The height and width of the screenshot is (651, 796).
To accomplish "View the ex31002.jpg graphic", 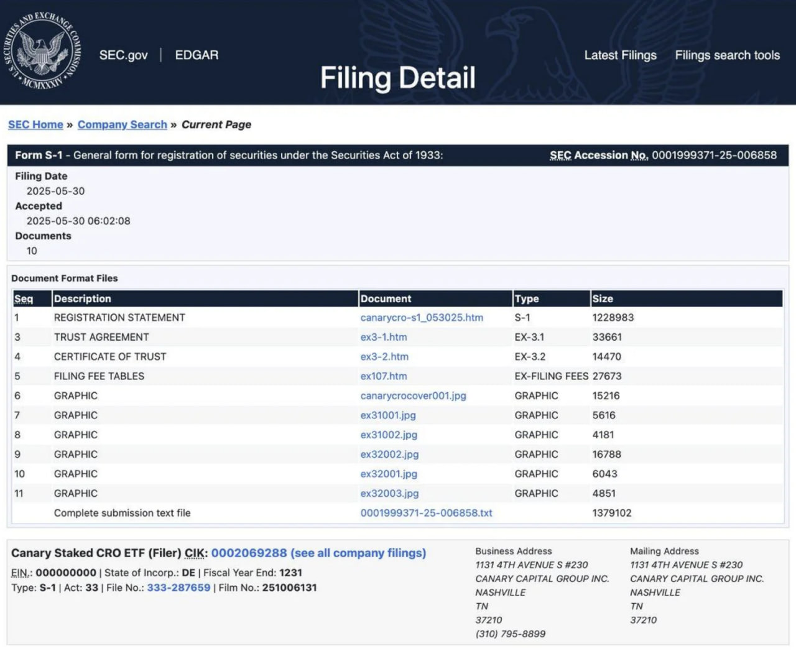I will 389,435.
